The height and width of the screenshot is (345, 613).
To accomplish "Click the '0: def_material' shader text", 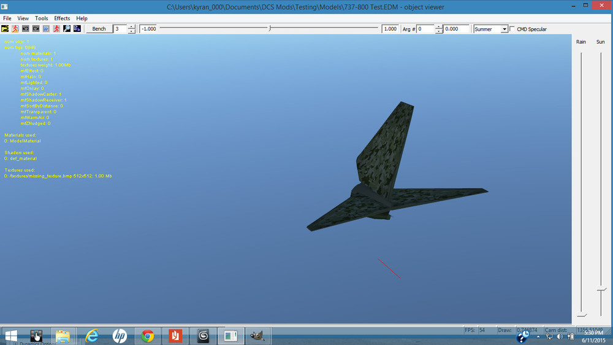I will point(20,158).
